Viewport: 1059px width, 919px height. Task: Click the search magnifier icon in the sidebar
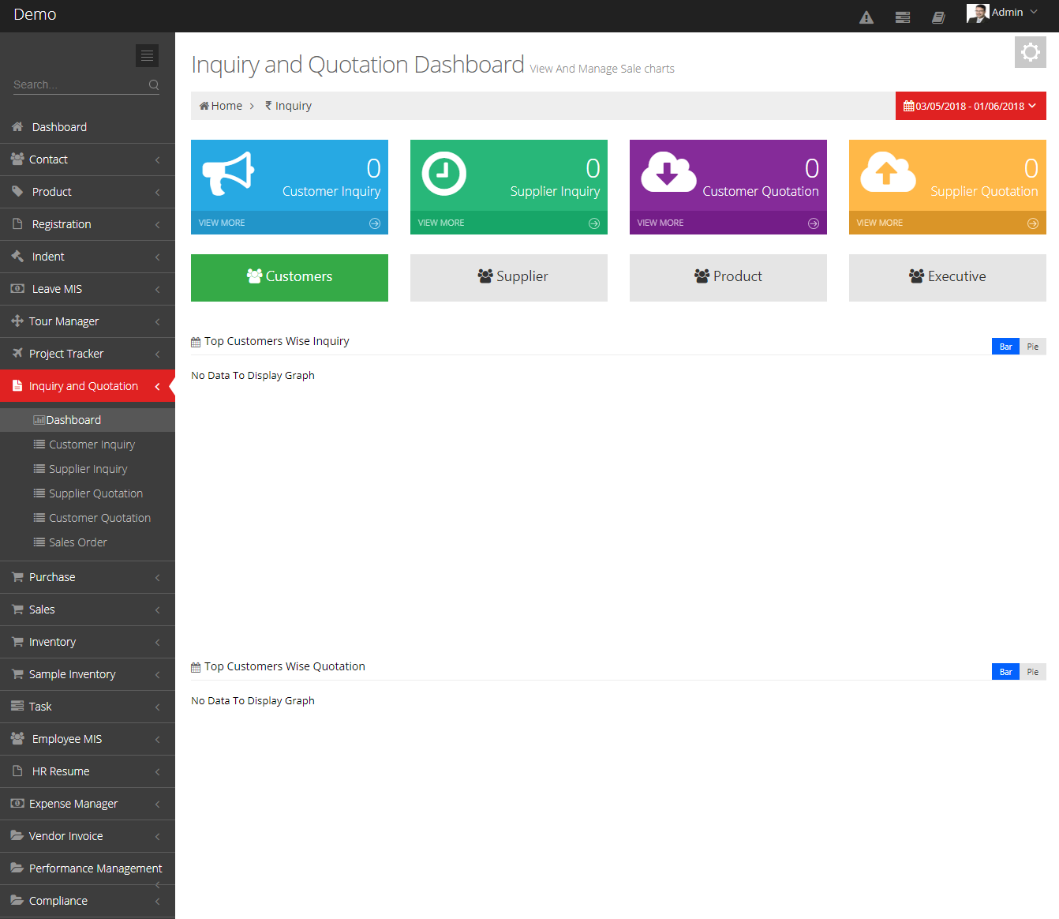tap(153, 84)
